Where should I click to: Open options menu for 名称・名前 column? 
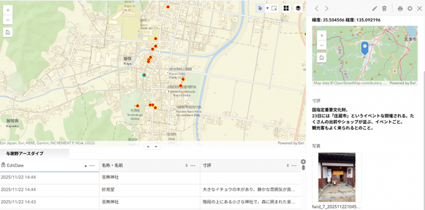[193, 166]
